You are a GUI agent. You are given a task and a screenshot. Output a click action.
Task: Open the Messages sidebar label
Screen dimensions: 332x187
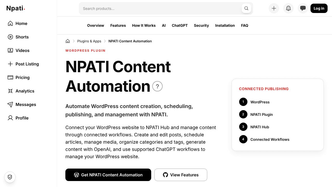(x=26, y=104)
